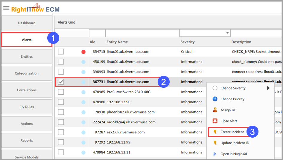Click blue status dot for alert 478986
Image resolution: width=283 pixels, height=160 pixels.
(83, 102)
